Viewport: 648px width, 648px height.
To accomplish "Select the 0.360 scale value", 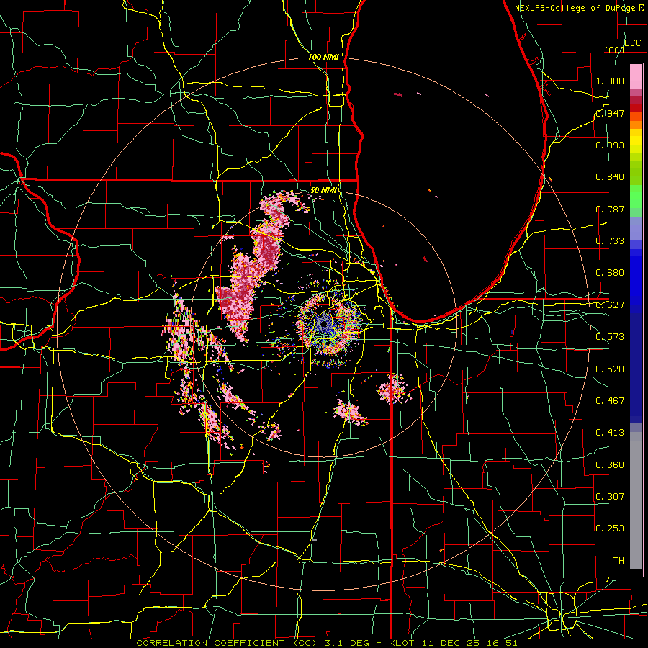I will pos(610,465).
